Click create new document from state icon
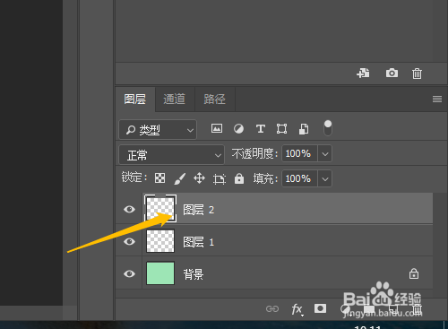This screenshot has width=448, height=329. coord(363,73)
